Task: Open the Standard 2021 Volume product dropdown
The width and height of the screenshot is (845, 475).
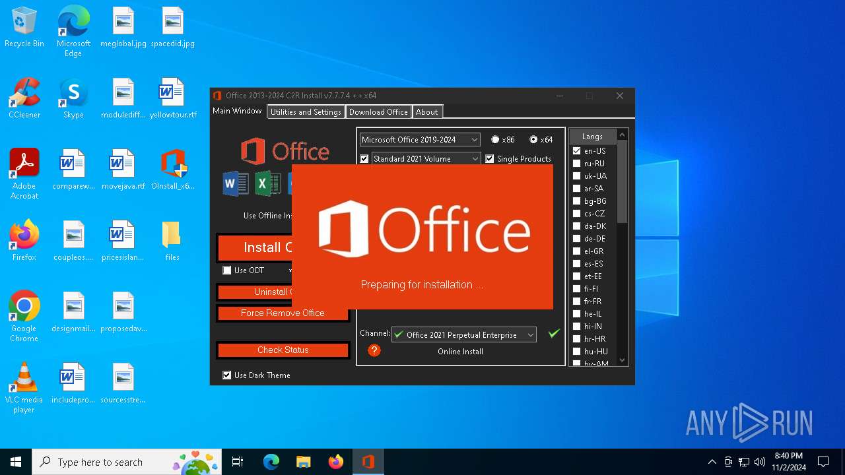Action: pos(426,158)
